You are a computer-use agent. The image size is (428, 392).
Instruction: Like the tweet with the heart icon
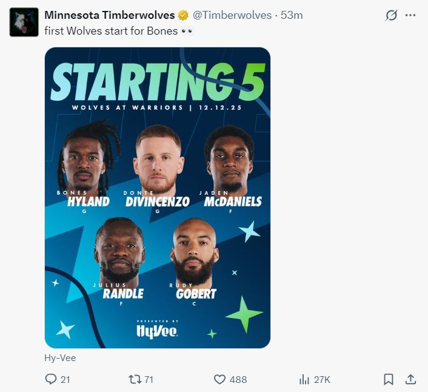[x=220, y=379]
